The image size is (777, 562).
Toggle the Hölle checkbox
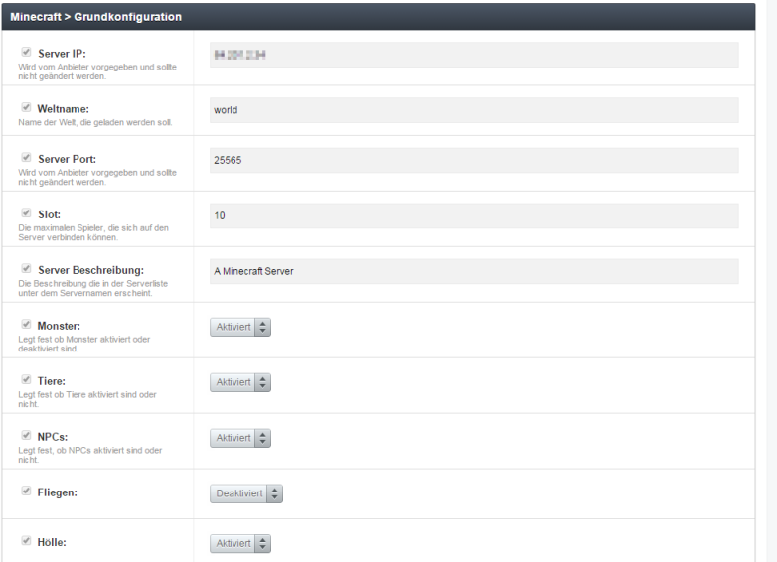[x=26, y=541]
